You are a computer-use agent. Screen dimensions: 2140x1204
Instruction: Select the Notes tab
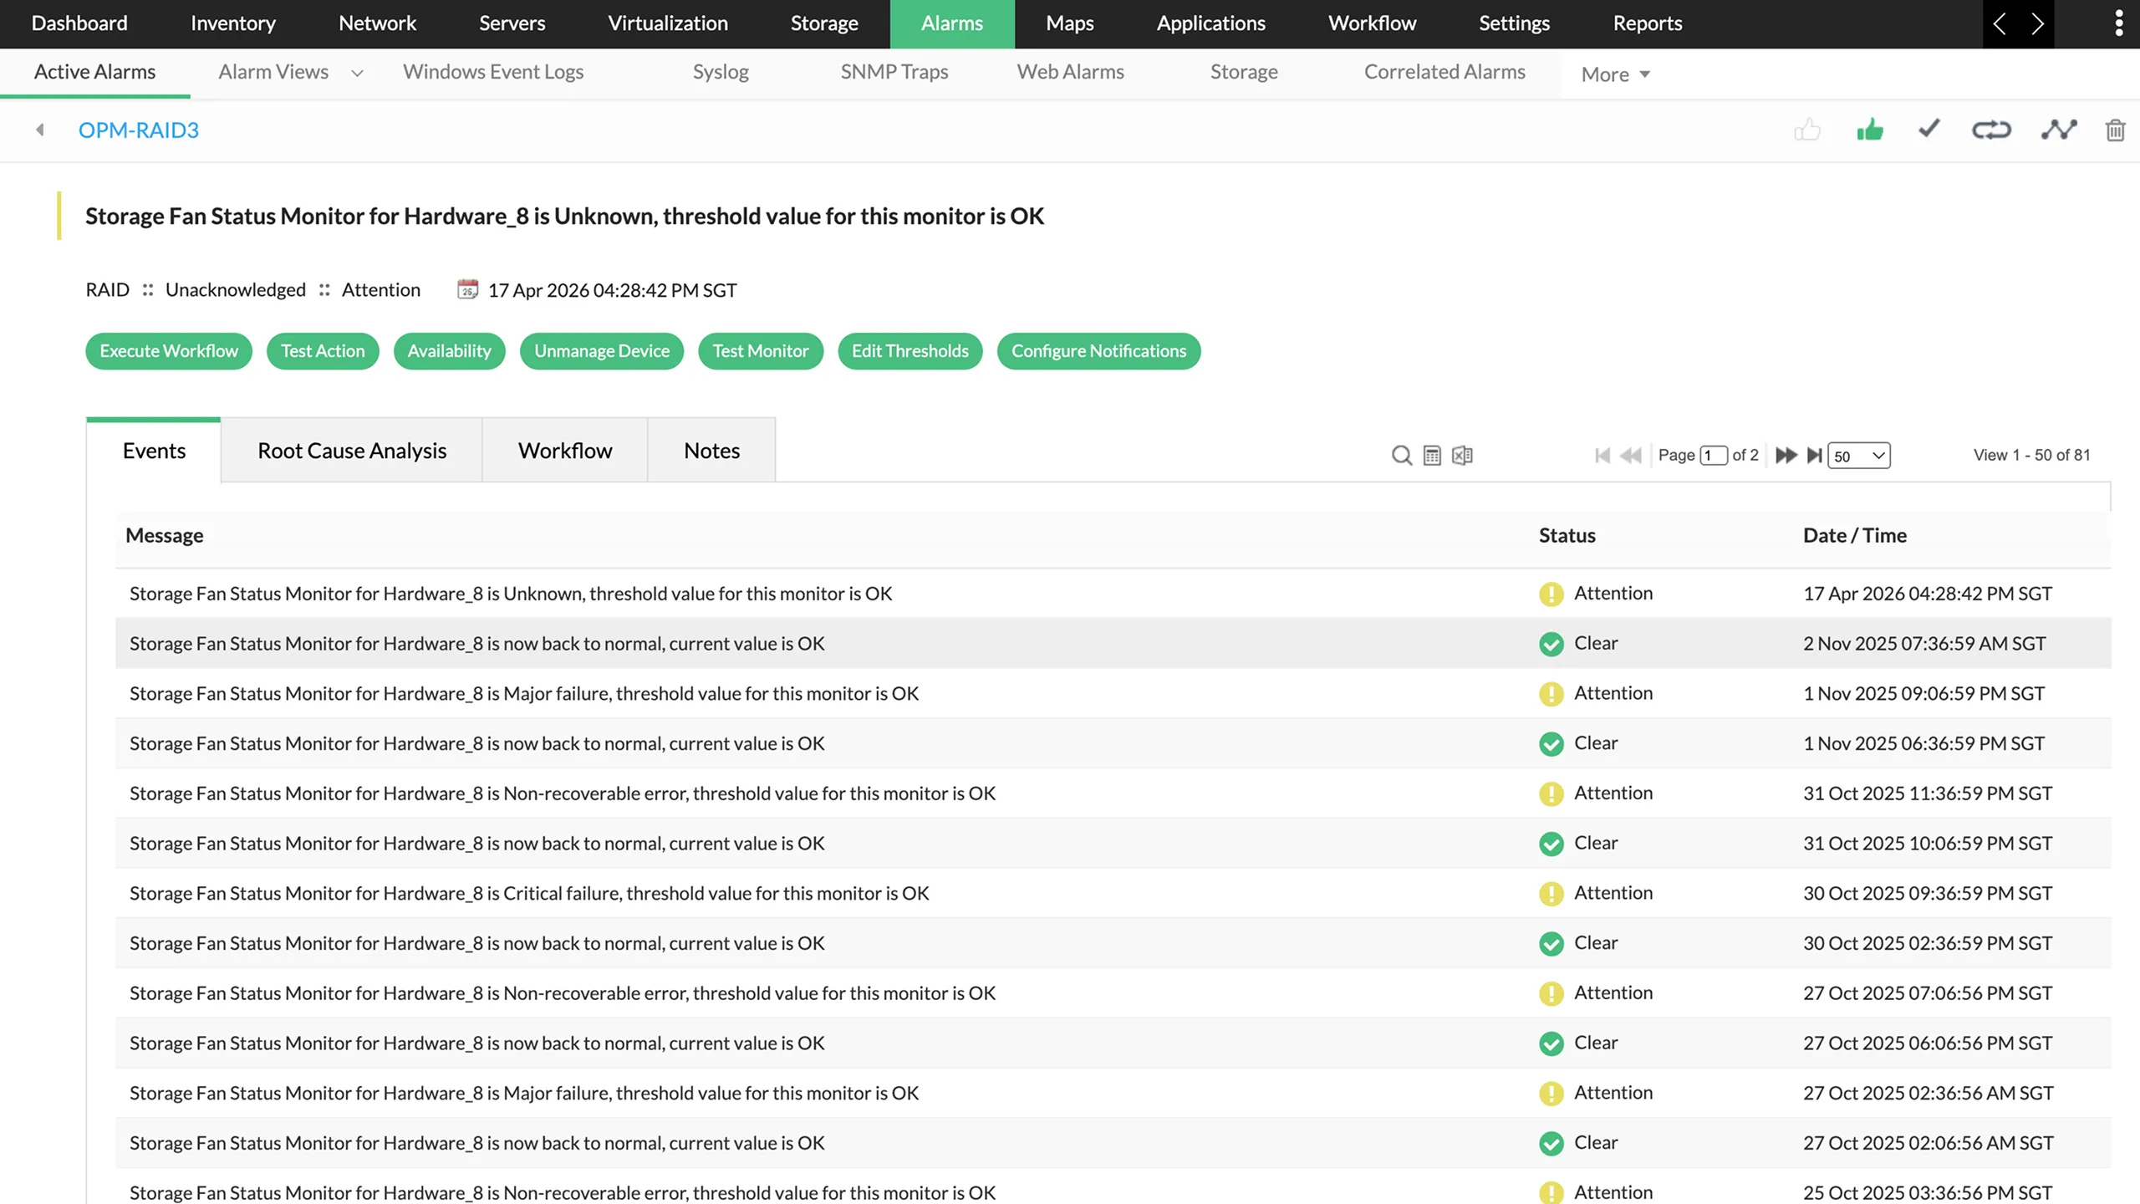pos(711,450)
